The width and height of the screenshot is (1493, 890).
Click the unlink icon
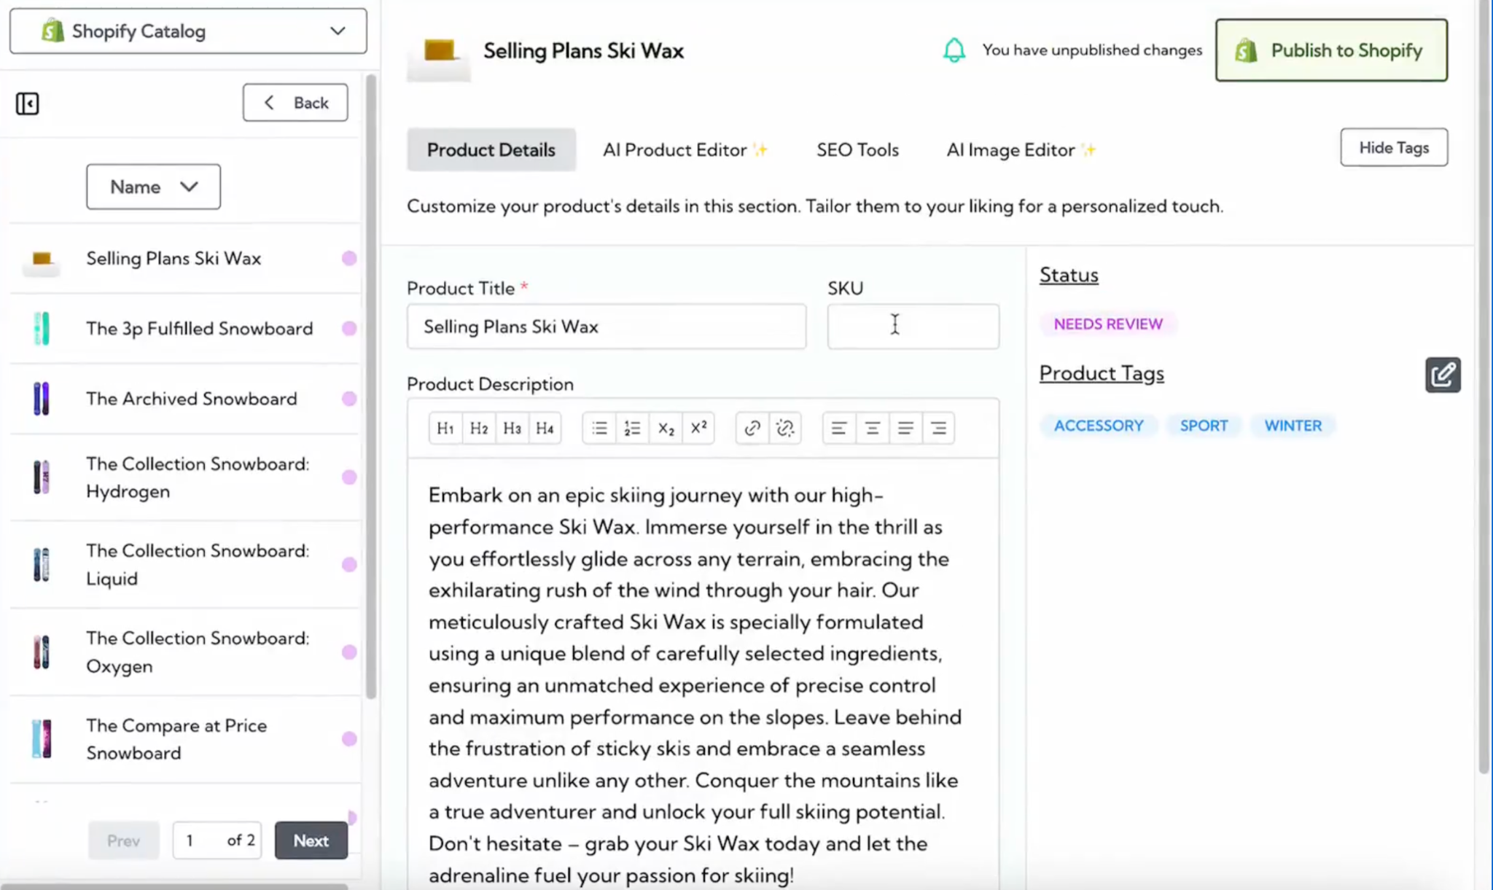[784, 428]
